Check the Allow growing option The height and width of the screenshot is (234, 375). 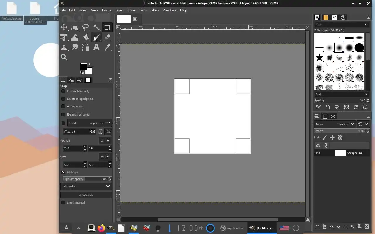click(x=63, y=106)
